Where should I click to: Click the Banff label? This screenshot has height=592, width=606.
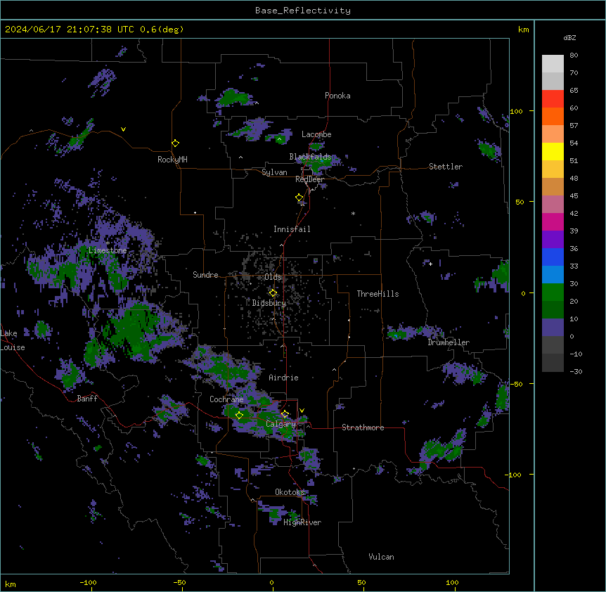coord(87,399)
